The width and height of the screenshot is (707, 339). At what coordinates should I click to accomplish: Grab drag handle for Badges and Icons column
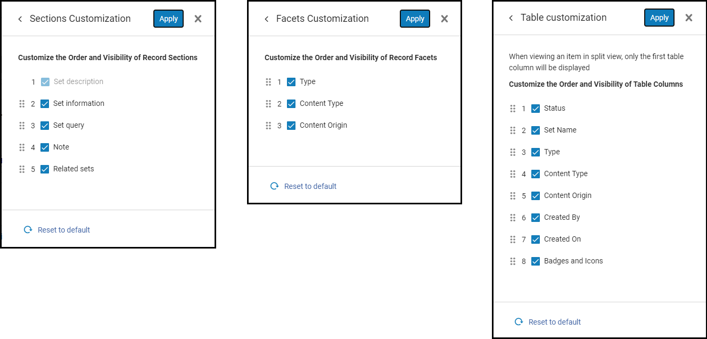tap(513, 261)
